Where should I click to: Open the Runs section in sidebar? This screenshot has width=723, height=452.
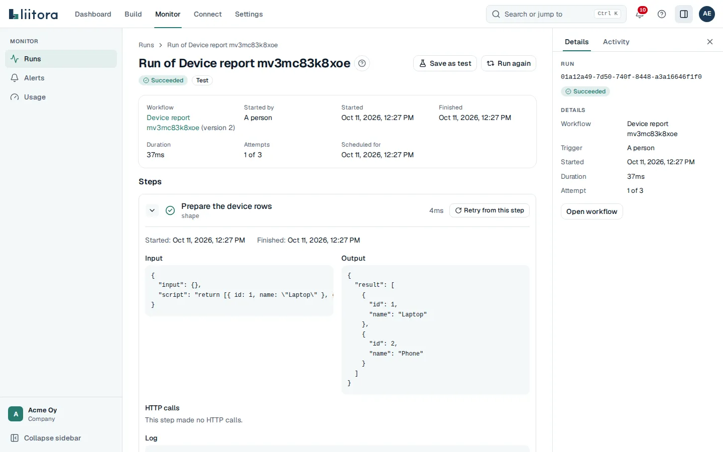point(61,59)
